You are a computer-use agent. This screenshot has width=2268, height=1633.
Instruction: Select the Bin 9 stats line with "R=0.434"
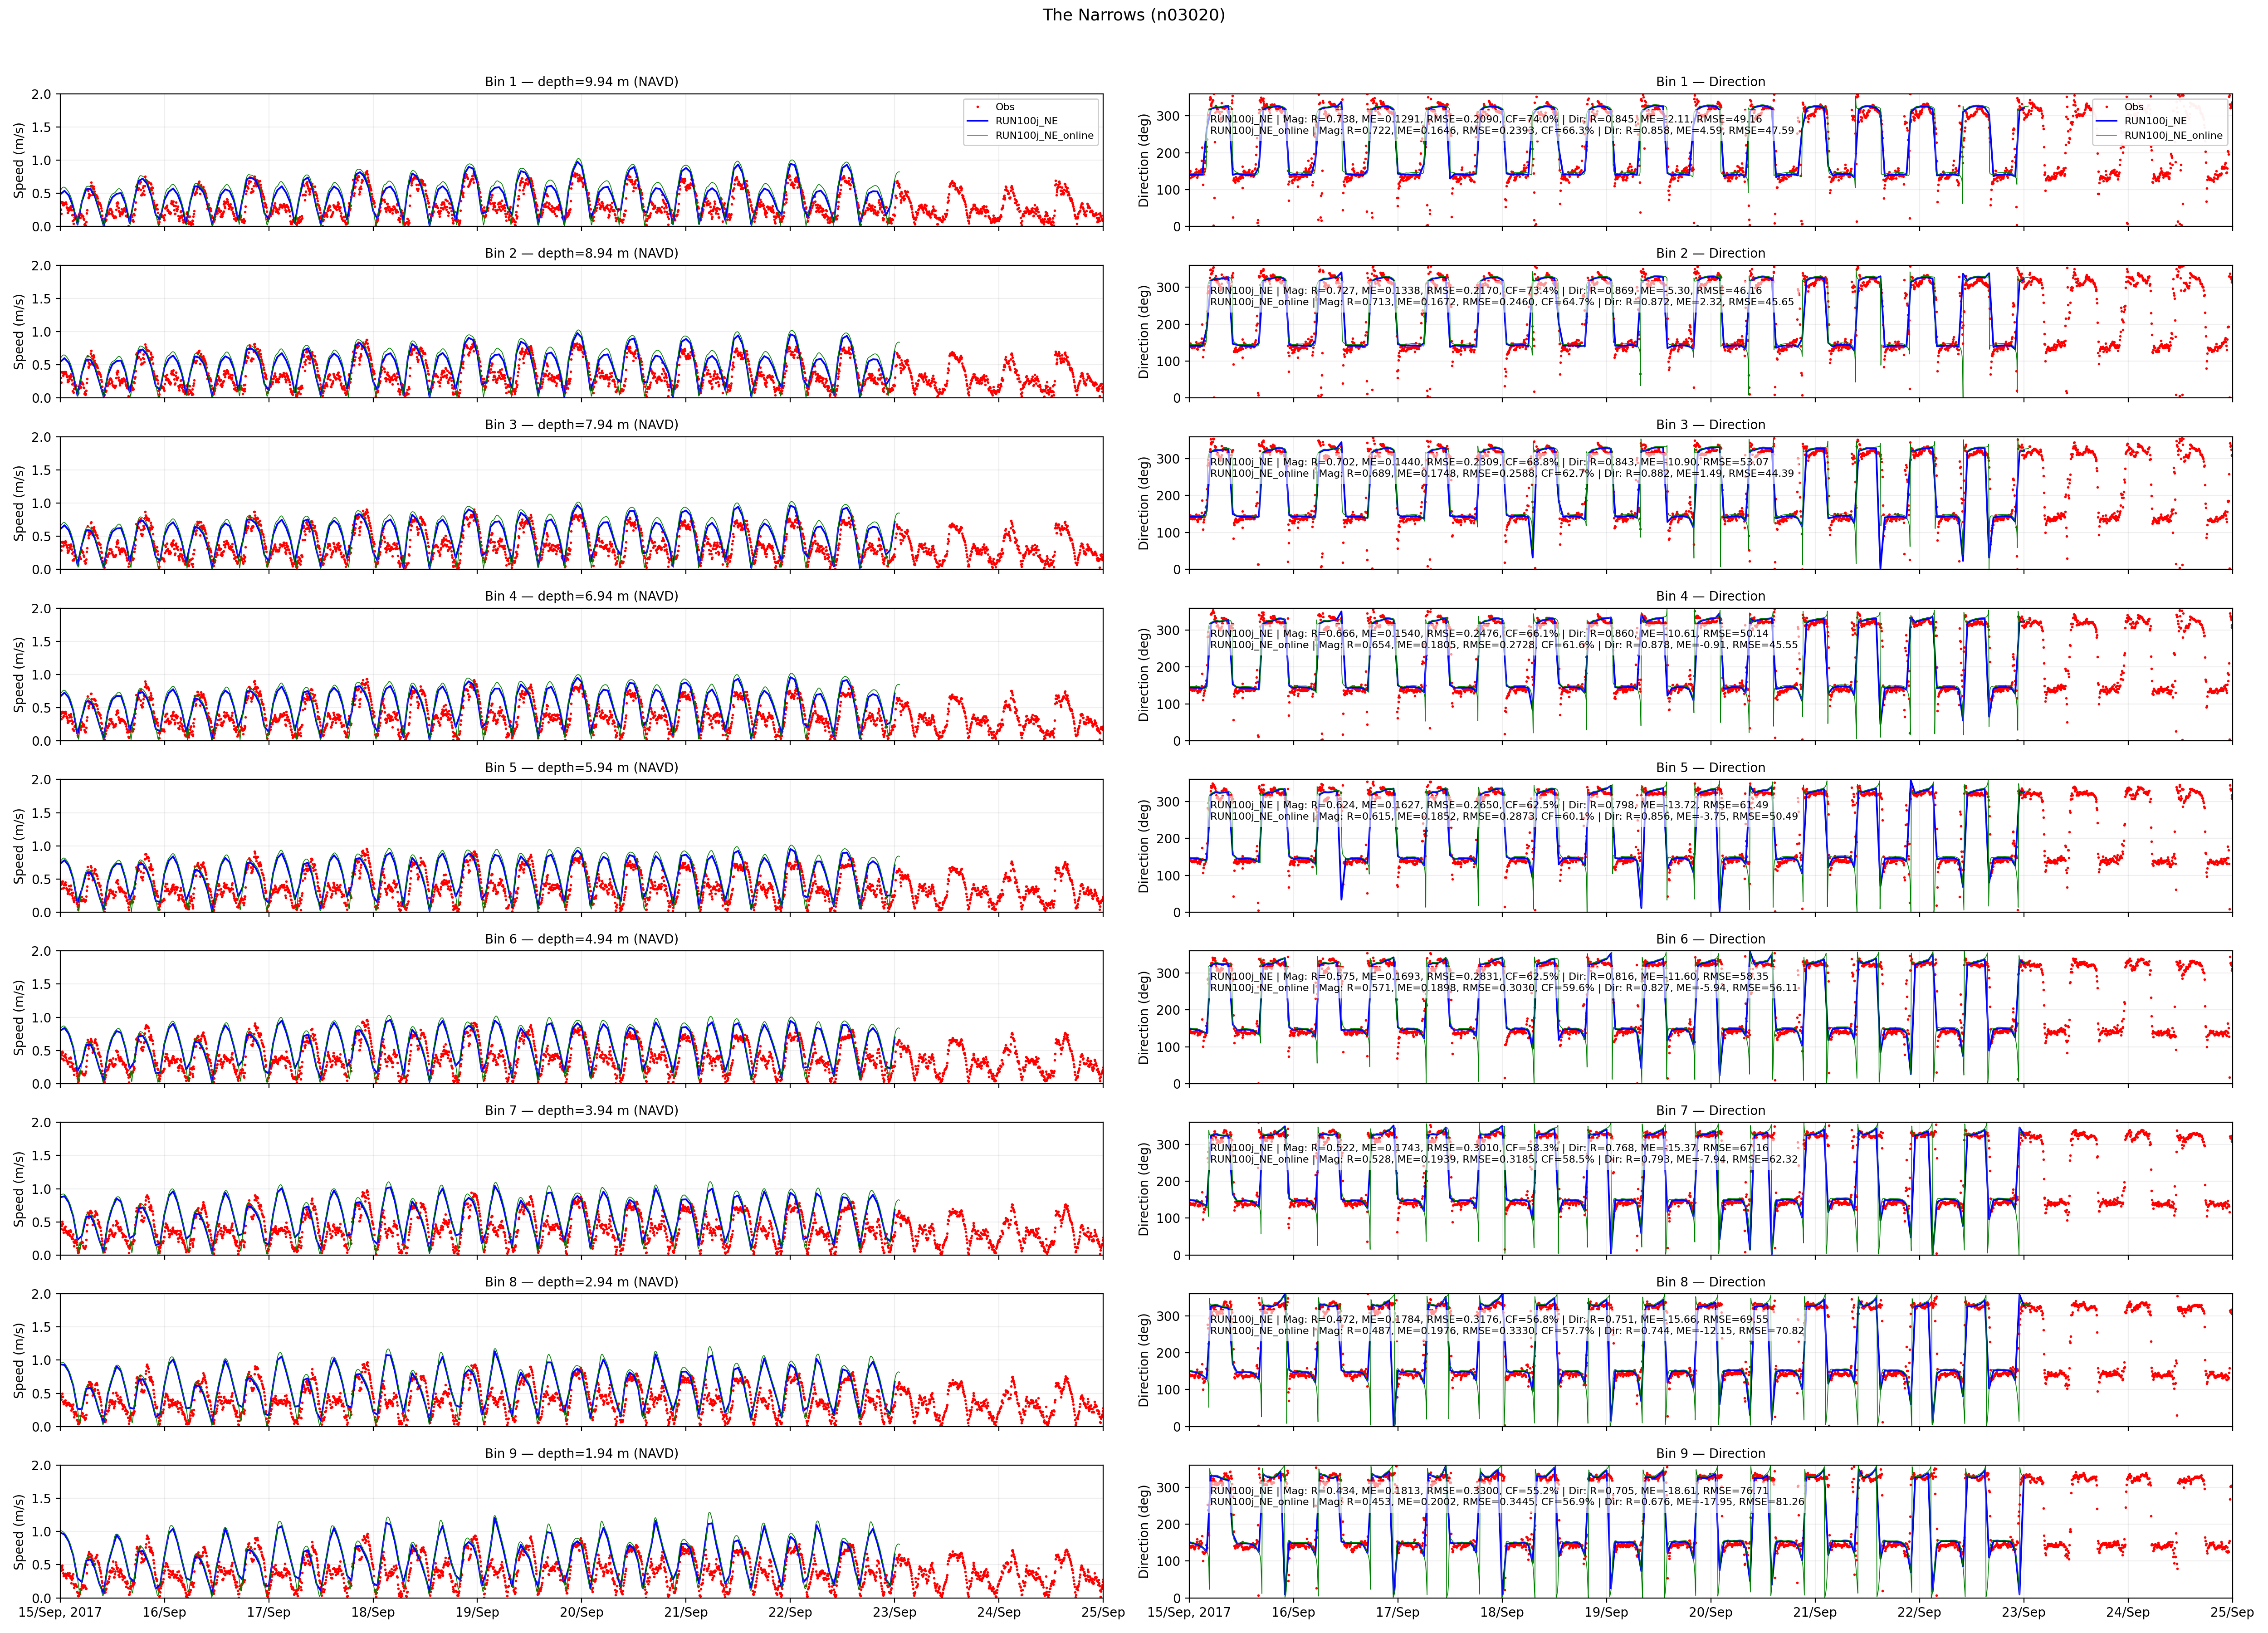point(1489,1491)
